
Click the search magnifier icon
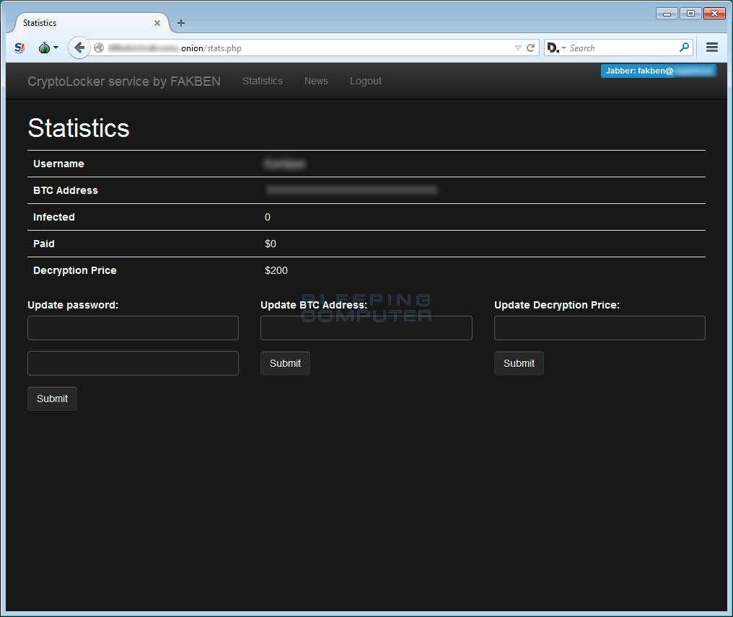click(x=685, y=47)
